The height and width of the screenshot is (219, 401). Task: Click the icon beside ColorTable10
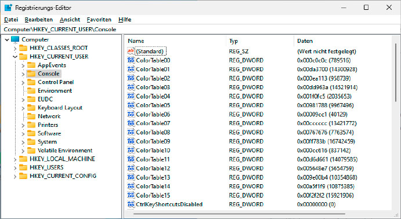click(131, 150)
